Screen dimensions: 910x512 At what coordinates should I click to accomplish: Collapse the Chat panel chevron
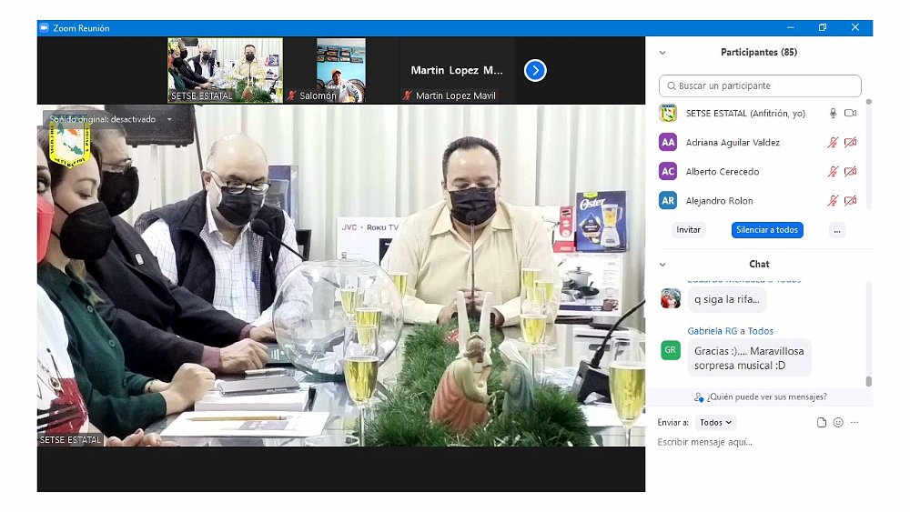pos(662,265)
